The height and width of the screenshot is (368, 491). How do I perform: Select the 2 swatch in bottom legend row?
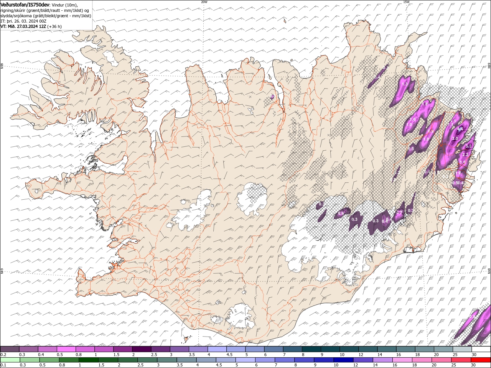click(127, 360)
